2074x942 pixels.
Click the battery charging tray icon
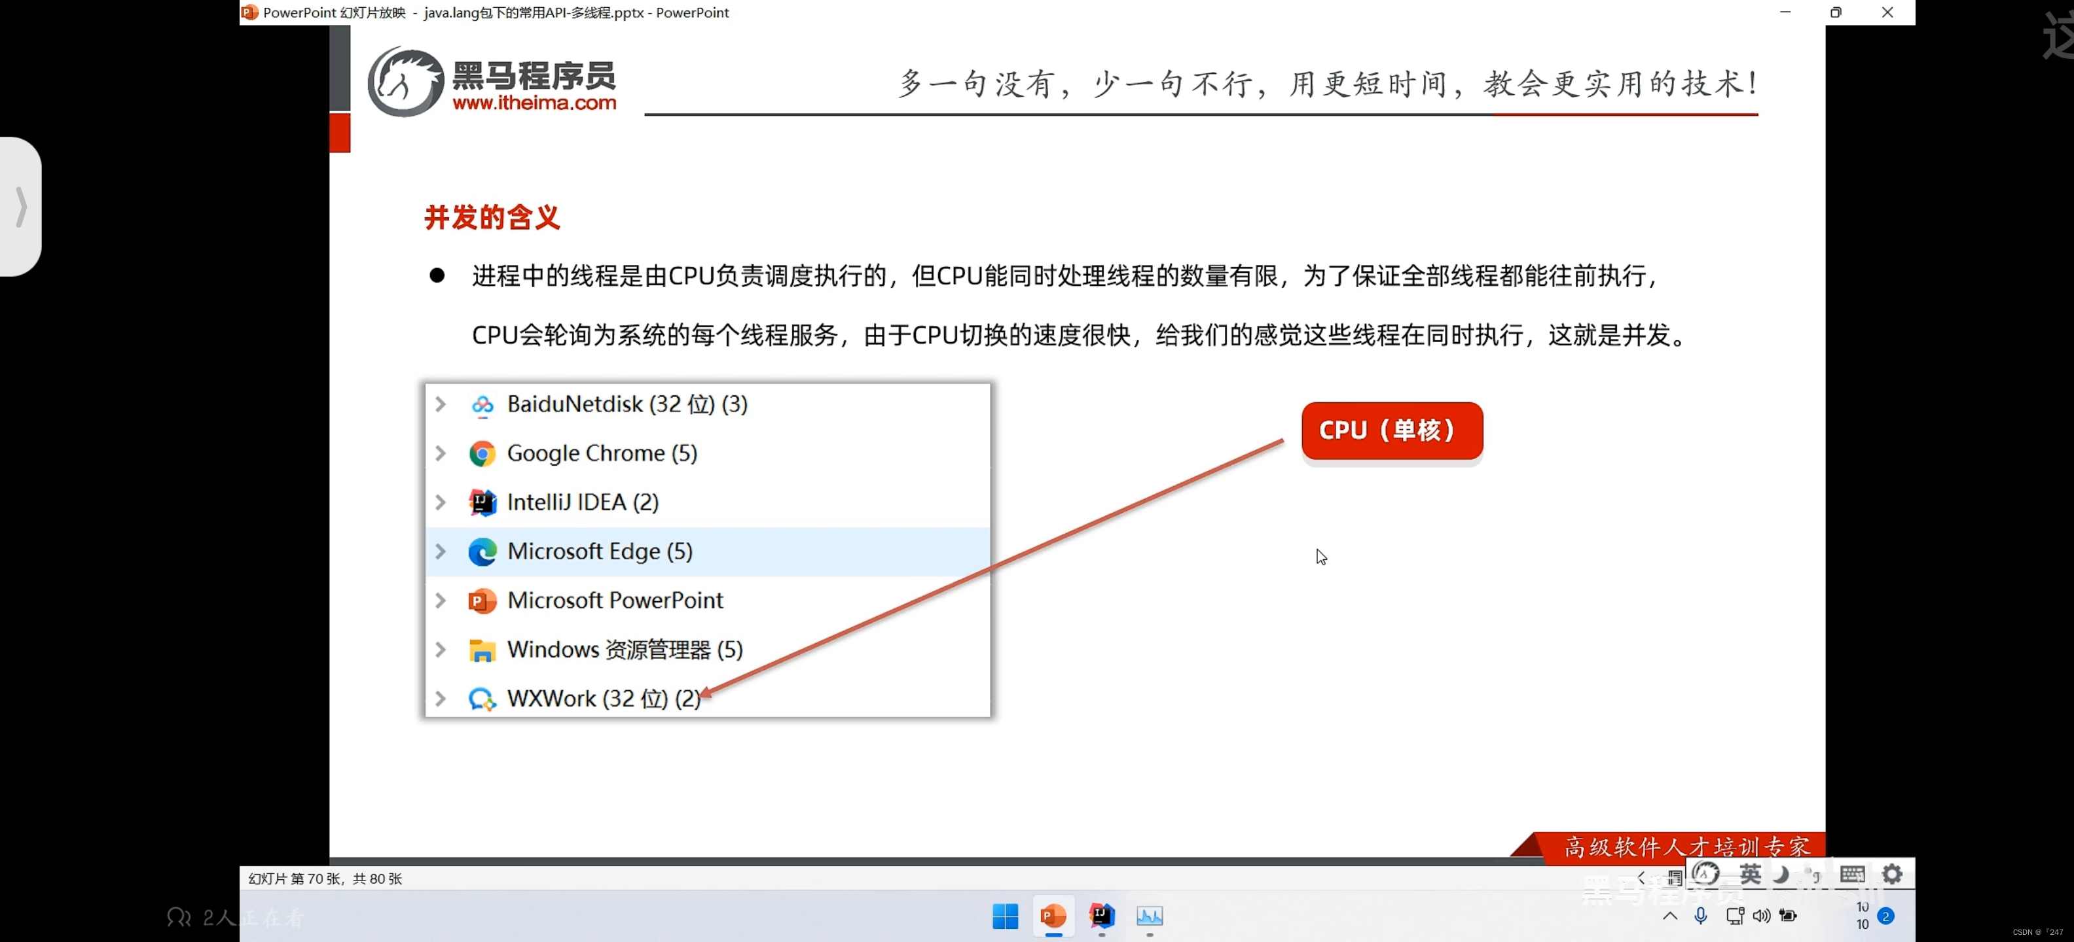[x=1788, y=915]
